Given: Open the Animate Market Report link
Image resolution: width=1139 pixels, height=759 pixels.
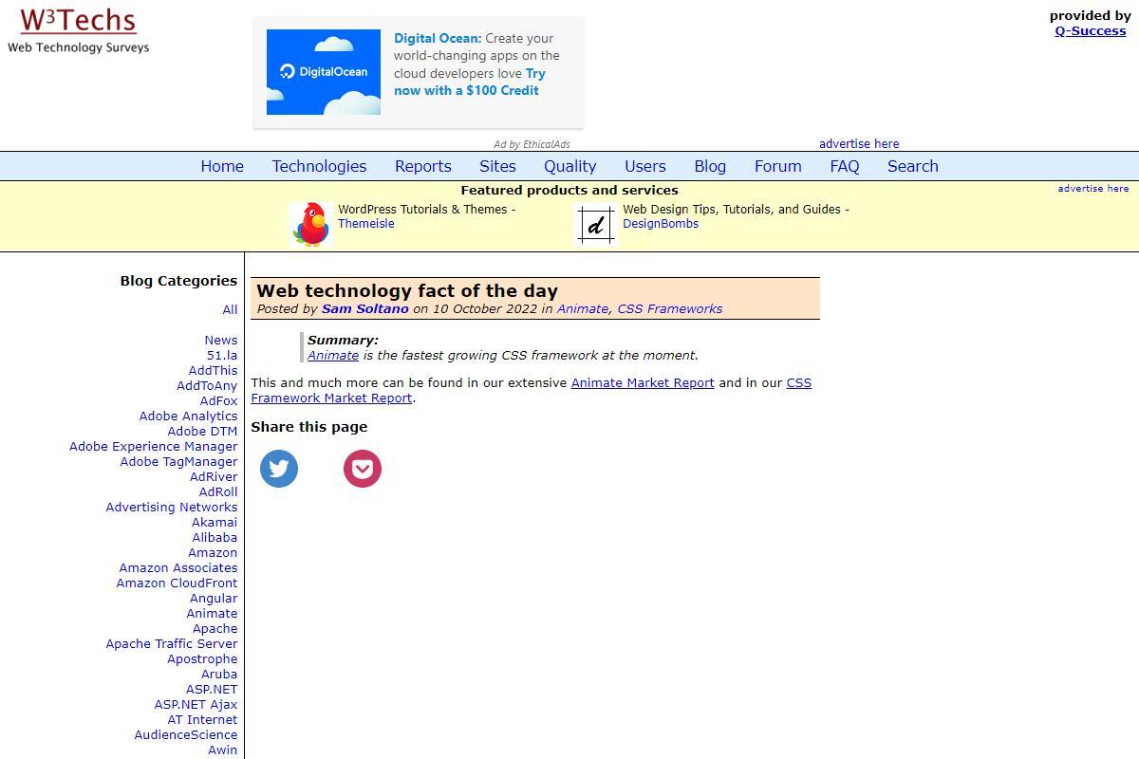Looking at the screenshot, I should [x=643, y=383].
